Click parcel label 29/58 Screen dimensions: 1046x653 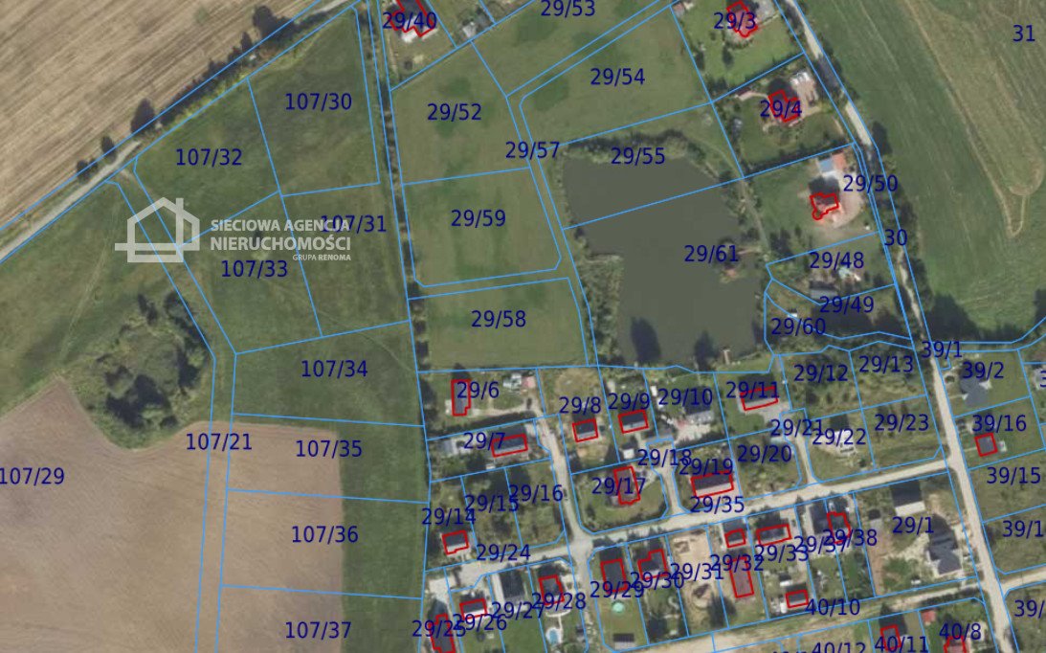(499, 320)
